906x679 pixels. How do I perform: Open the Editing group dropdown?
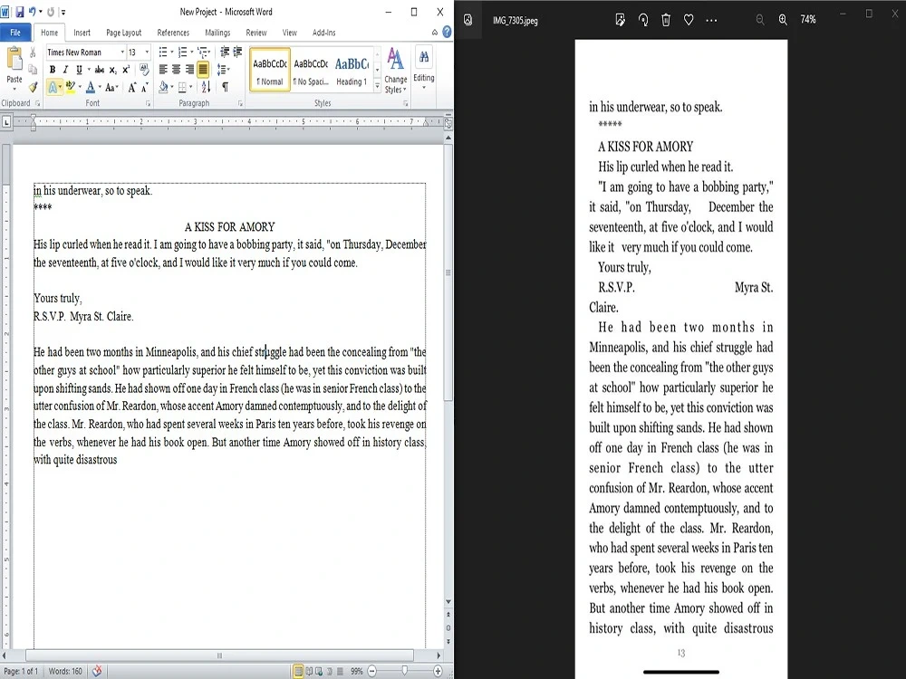423,68
